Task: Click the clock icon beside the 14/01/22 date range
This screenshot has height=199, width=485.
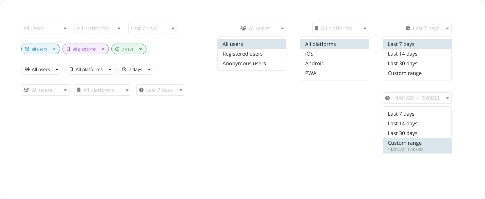Action: tap(387, 98)
